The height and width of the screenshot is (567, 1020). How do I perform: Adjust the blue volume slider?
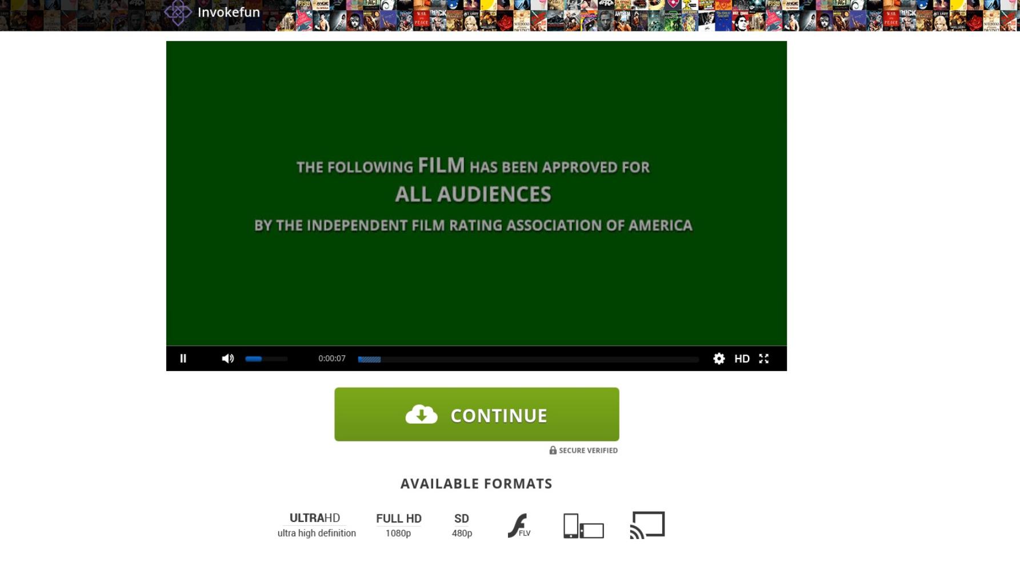coord(266,359)
